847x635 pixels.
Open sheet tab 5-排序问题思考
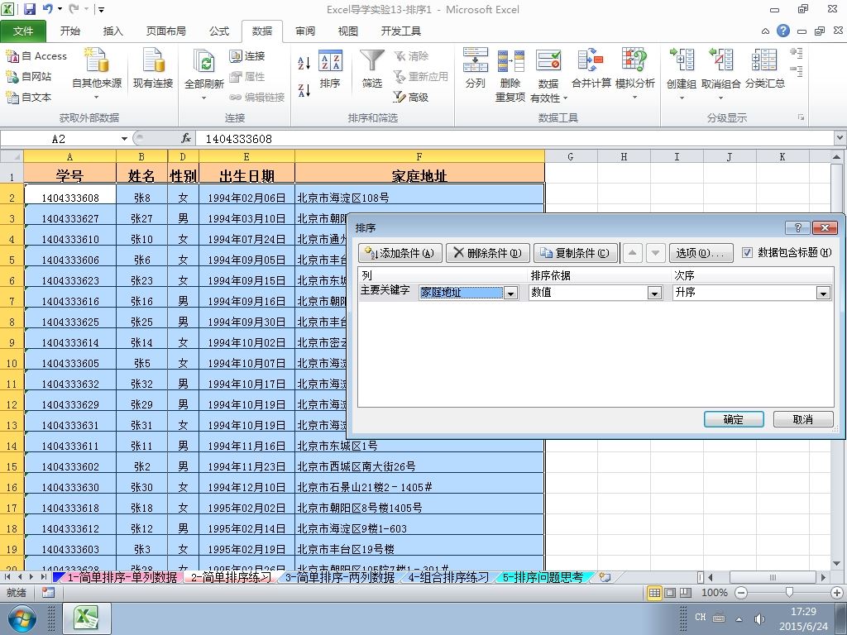pos(543,577)
